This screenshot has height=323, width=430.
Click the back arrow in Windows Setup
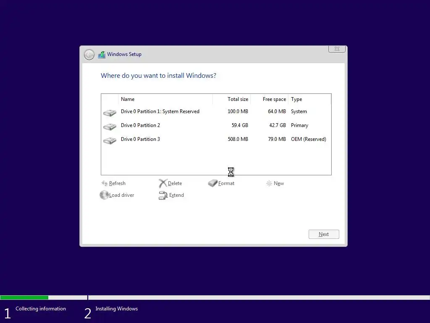coord(89,55)
